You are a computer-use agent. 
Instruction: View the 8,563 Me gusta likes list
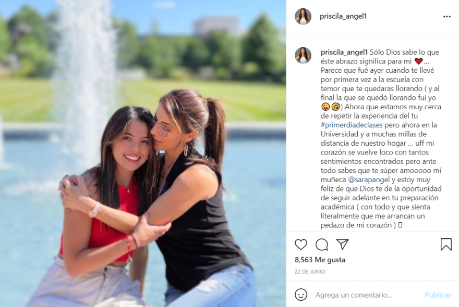[320, 260]
